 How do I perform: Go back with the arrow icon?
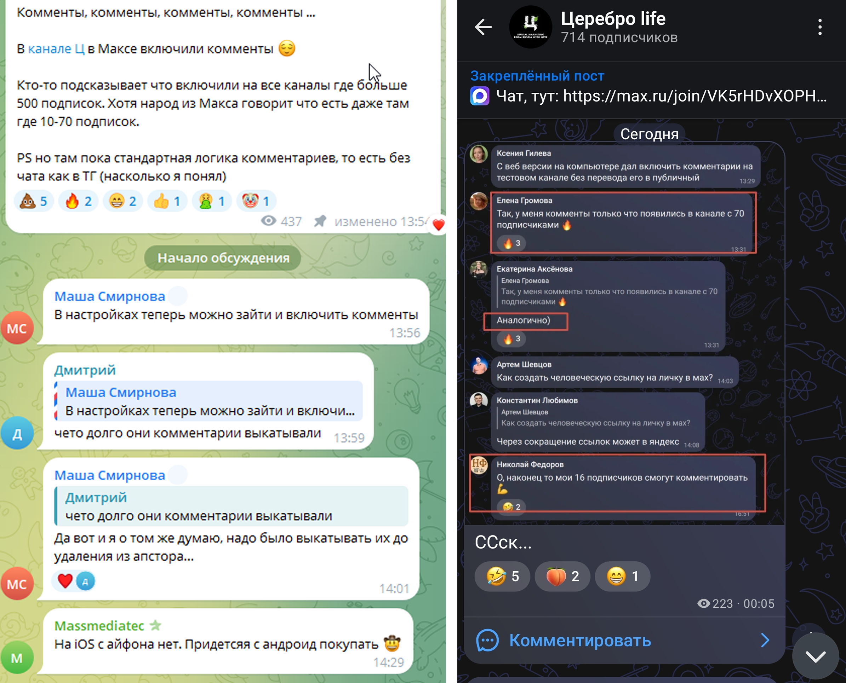point(483,27)
